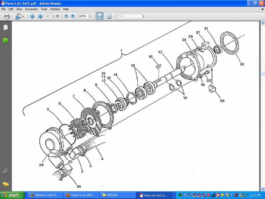
Task: Switch to Windows Task Manager taskbar button
Action: pos(45,195)
